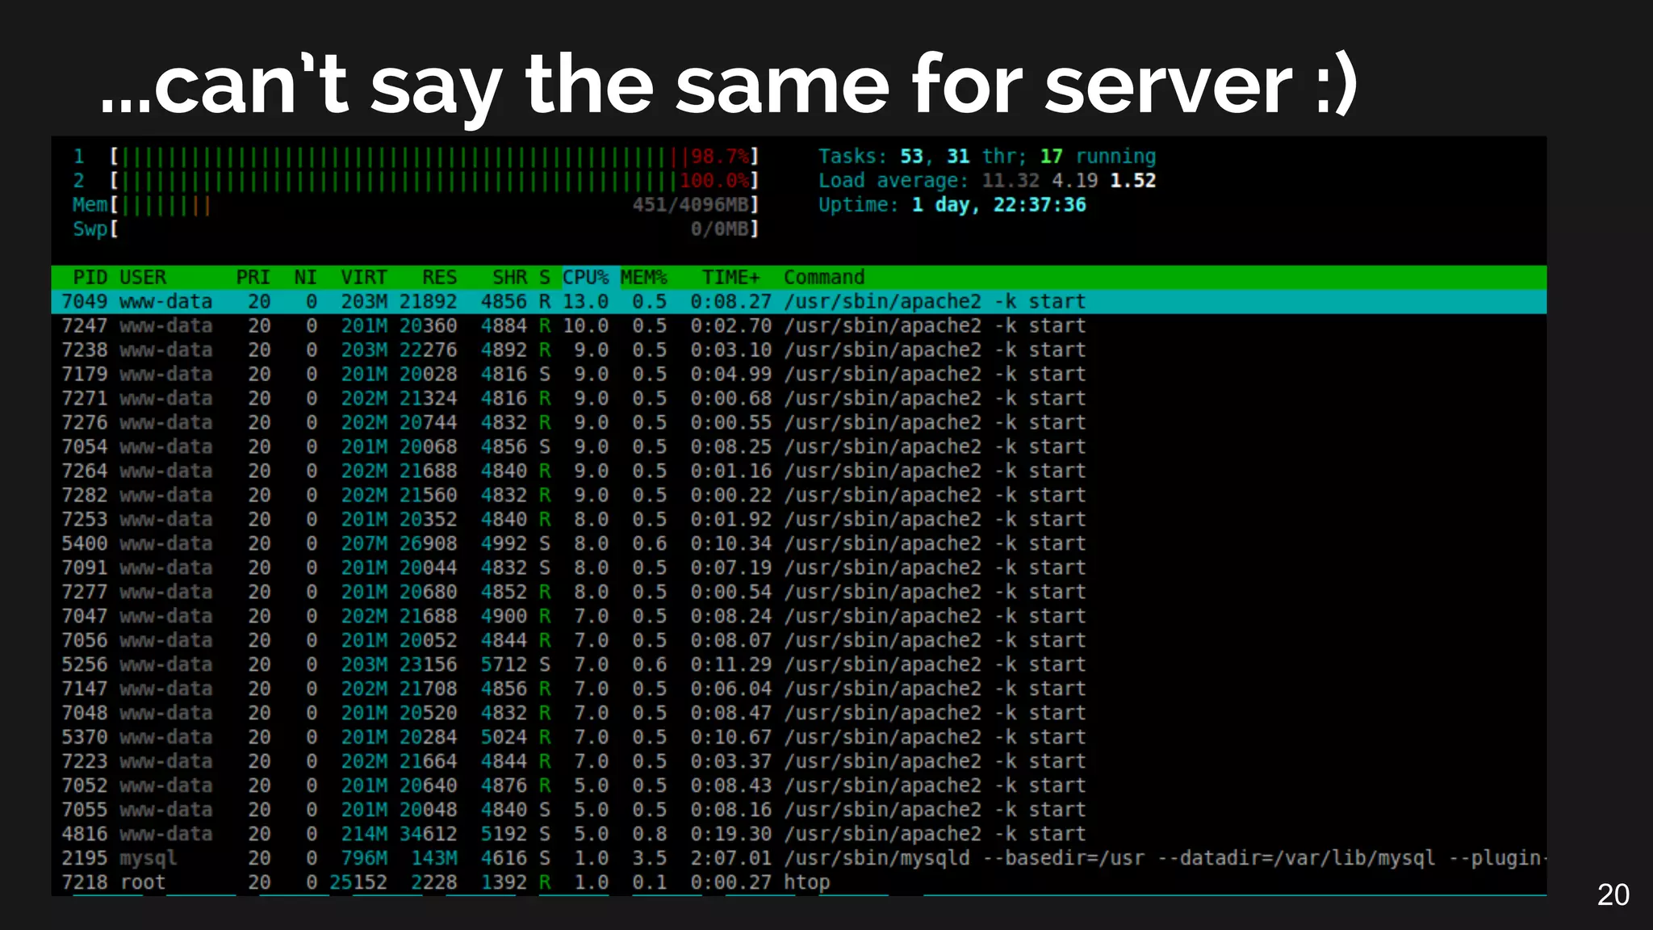Click the Command column header
Screen dimensions: 1653x930
point(823,278)
